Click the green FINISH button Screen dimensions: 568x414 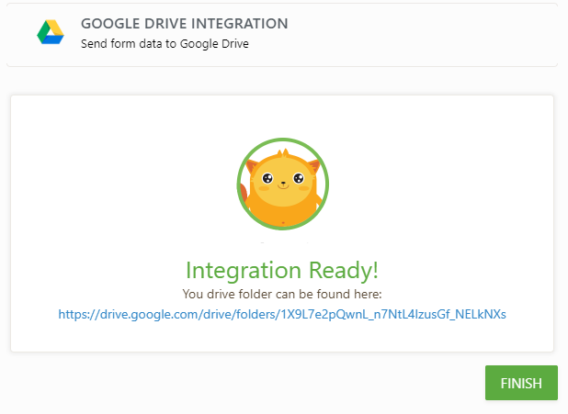click(x=521, y=383)
